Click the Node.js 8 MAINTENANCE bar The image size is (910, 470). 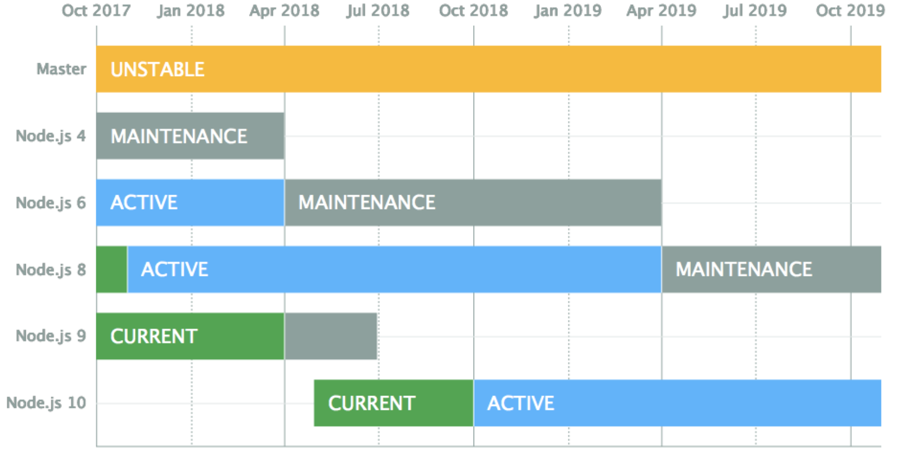pos(771,270)
